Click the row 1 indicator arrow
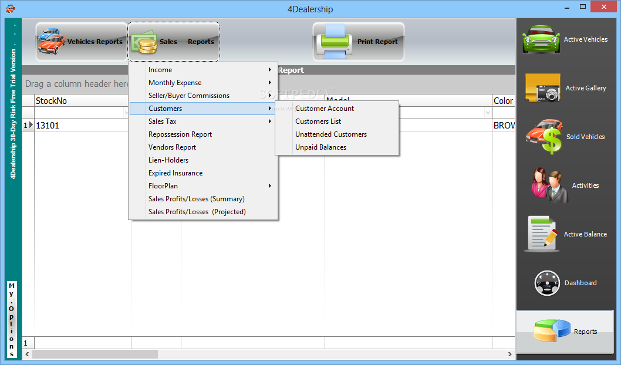This screenshot has height=365, width=621. coord(31,125)
